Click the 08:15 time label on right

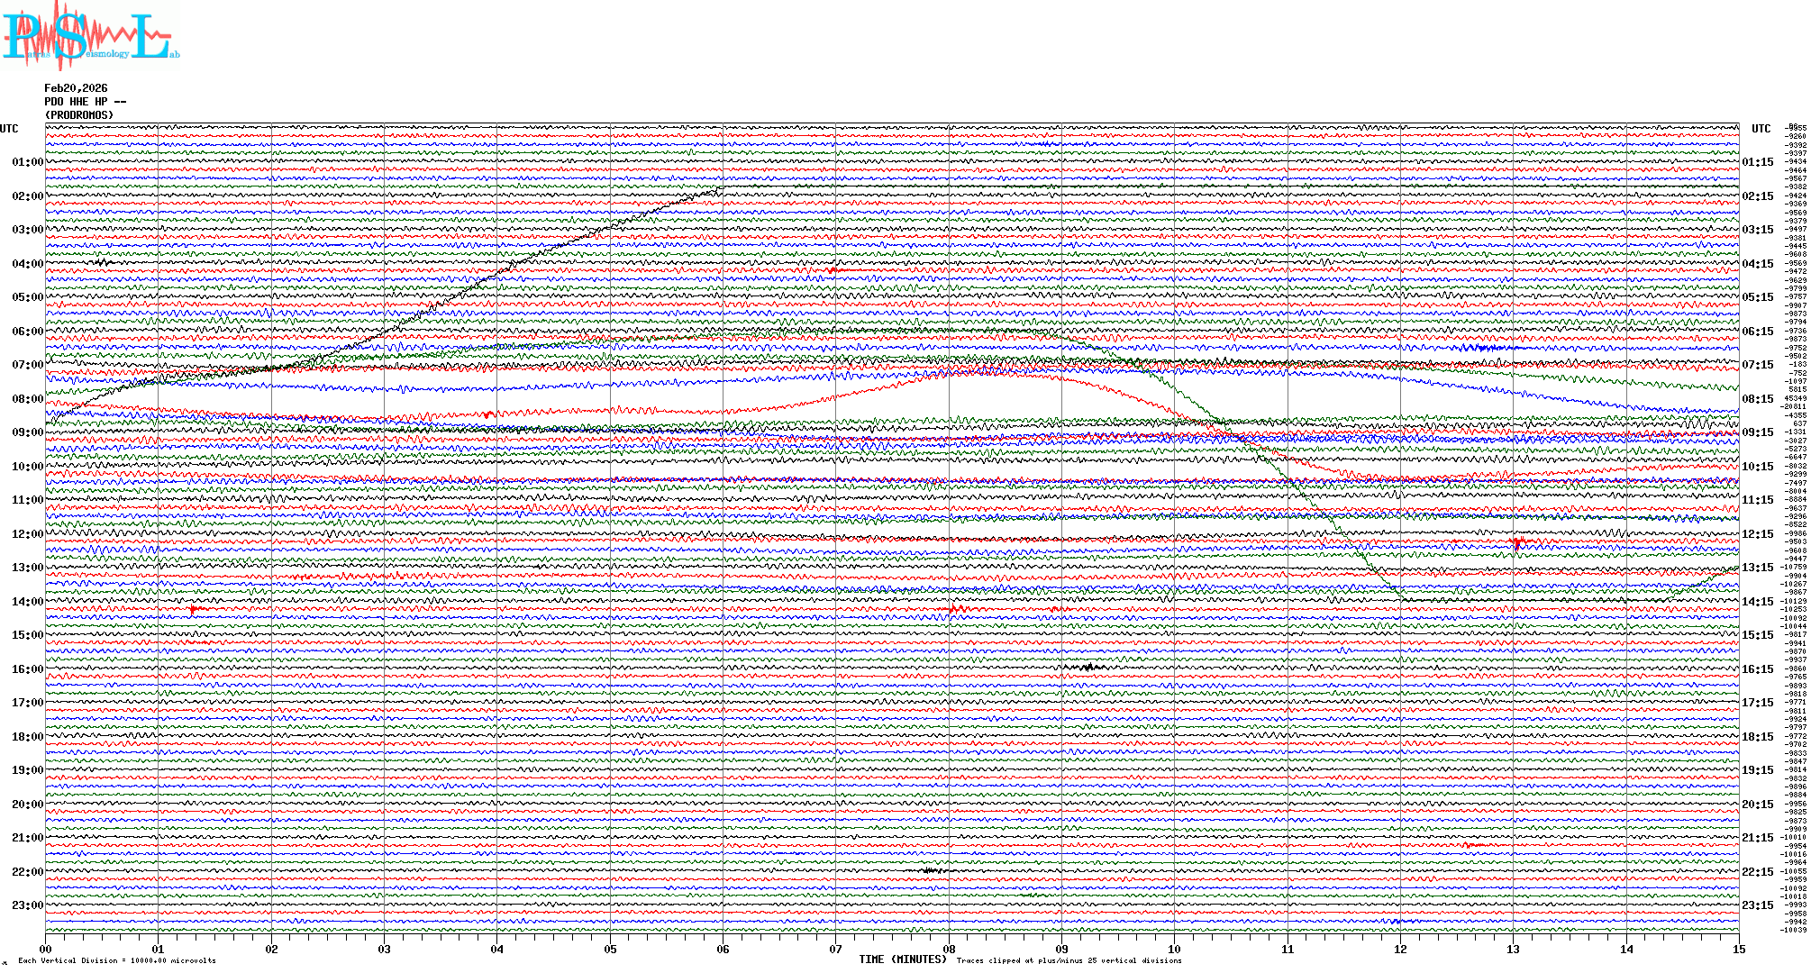[1757, 399]
